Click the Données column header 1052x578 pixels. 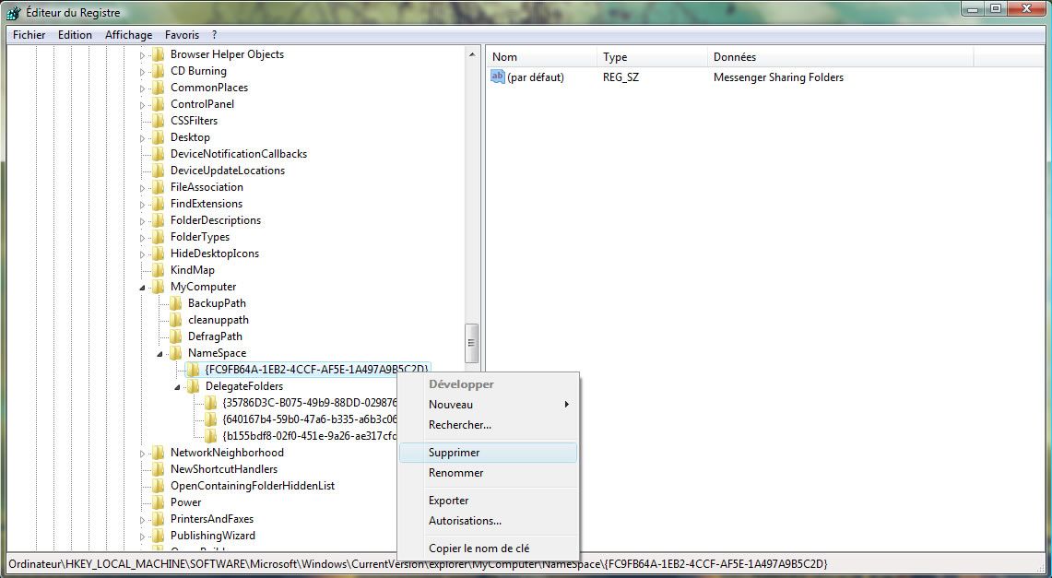[x=840, y=57]
